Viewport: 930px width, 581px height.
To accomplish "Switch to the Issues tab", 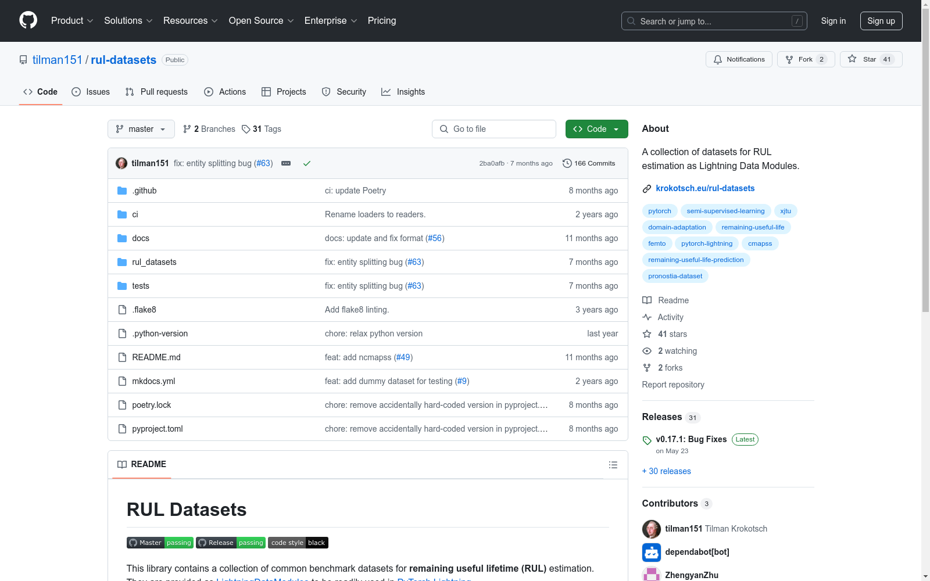I will coord(91,92).
